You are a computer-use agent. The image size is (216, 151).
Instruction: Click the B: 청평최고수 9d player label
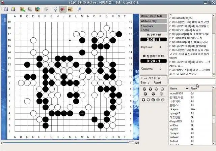[154, 56]
